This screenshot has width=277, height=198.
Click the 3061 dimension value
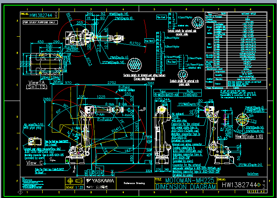point(151,83)
